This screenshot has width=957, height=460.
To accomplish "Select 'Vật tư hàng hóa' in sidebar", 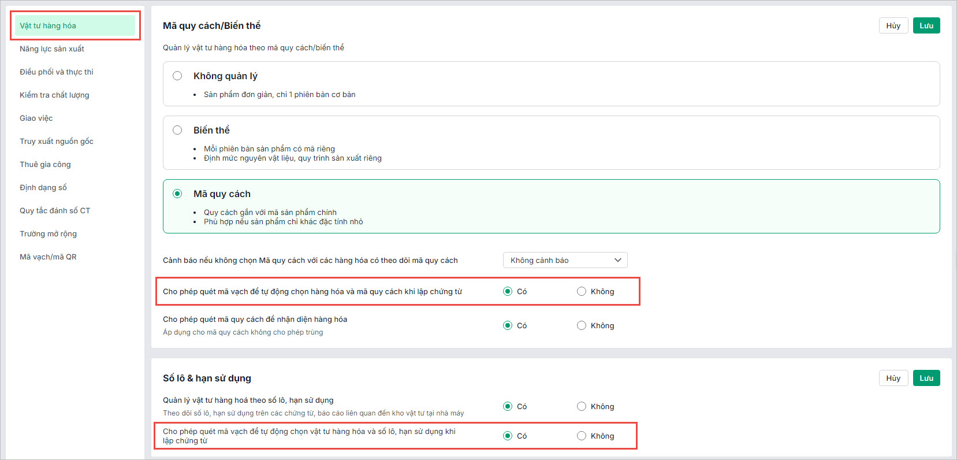I will click(48, 25).
